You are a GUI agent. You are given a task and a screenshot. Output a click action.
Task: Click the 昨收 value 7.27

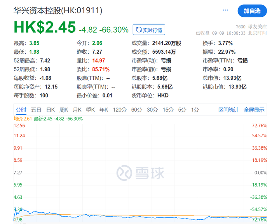tap(97, 52)
